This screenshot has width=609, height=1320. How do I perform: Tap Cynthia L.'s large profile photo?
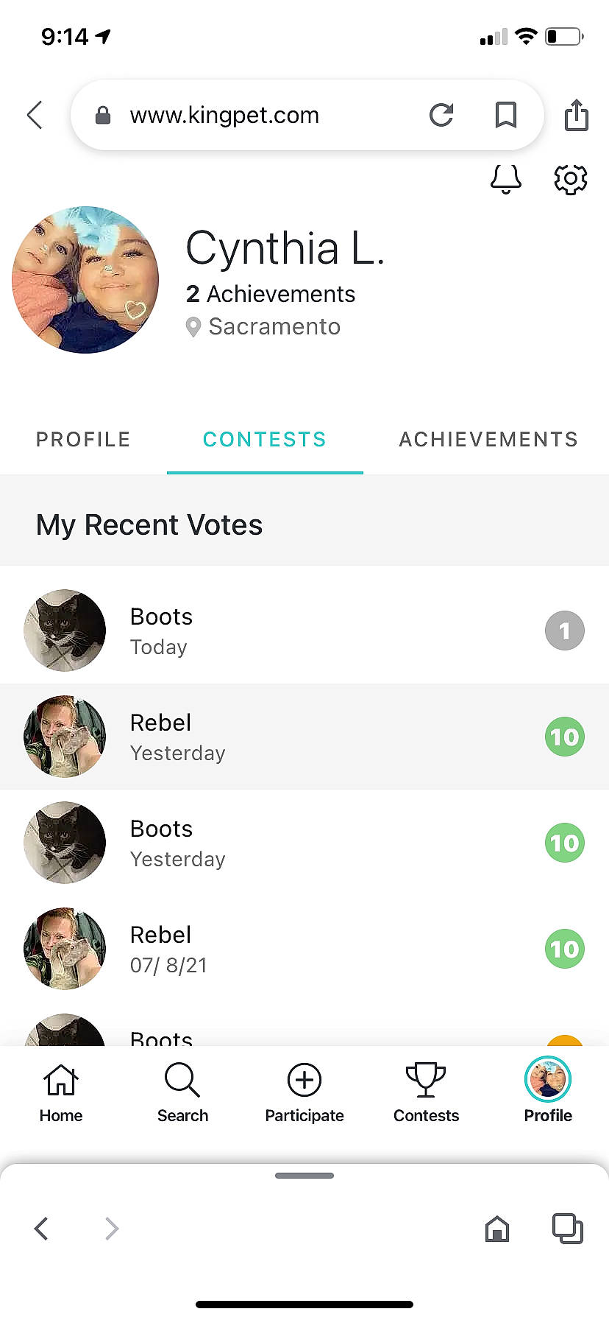coord(85,280)
